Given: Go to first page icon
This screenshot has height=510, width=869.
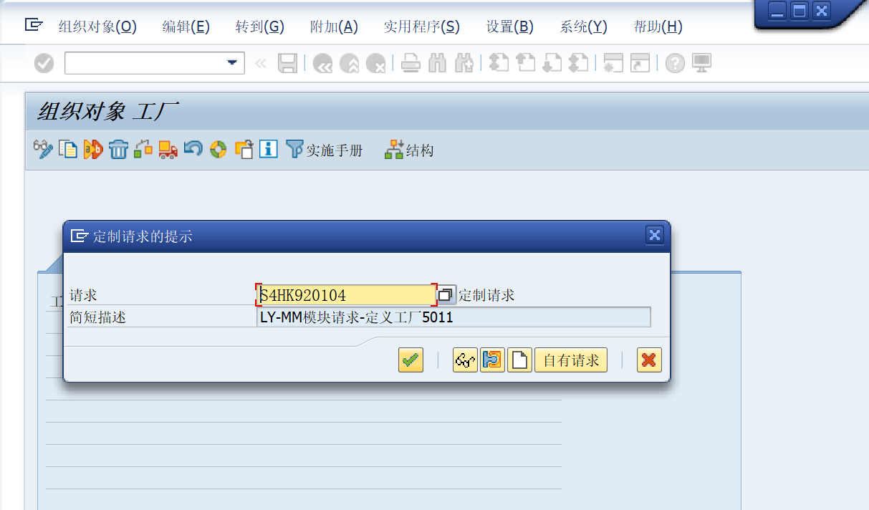Looking at the screenshot, I should (x=499, y=64).
